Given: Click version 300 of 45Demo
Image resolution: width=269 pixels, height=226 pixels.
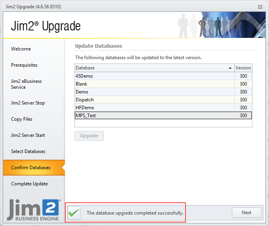Looking at the screenshot, I should point(243,76).
